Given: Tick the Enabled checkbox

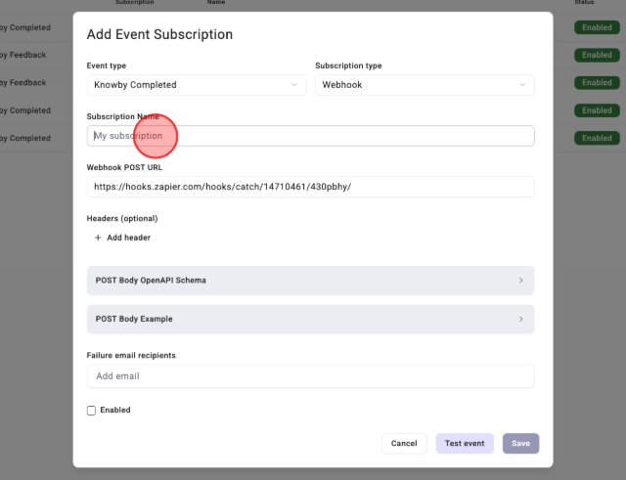Looking at the screenshot, I should 91,411.
